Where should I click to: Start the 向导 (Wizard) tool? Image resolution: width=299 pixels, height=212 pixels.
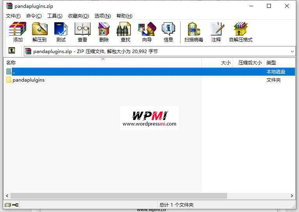pos(147,32)
